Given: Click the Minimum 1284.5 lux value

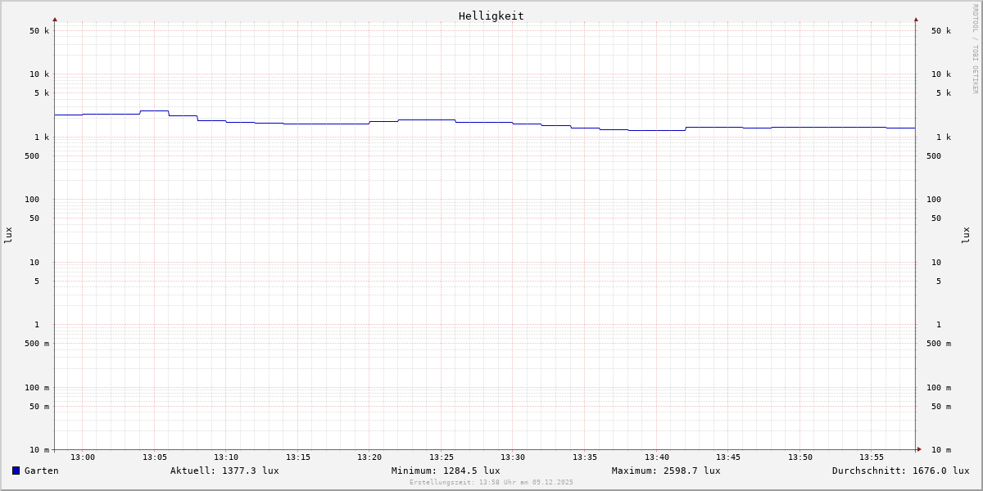Looking at the screenshot, I should point(446,471).
